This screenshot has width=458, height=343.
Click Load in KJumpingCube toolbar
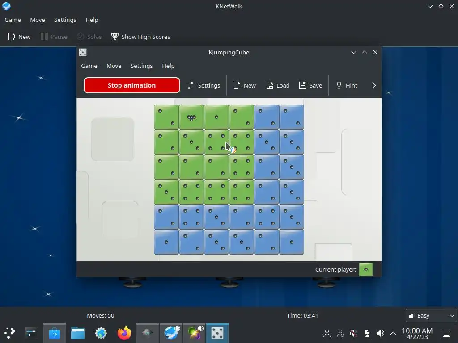[x=278, y=85]
